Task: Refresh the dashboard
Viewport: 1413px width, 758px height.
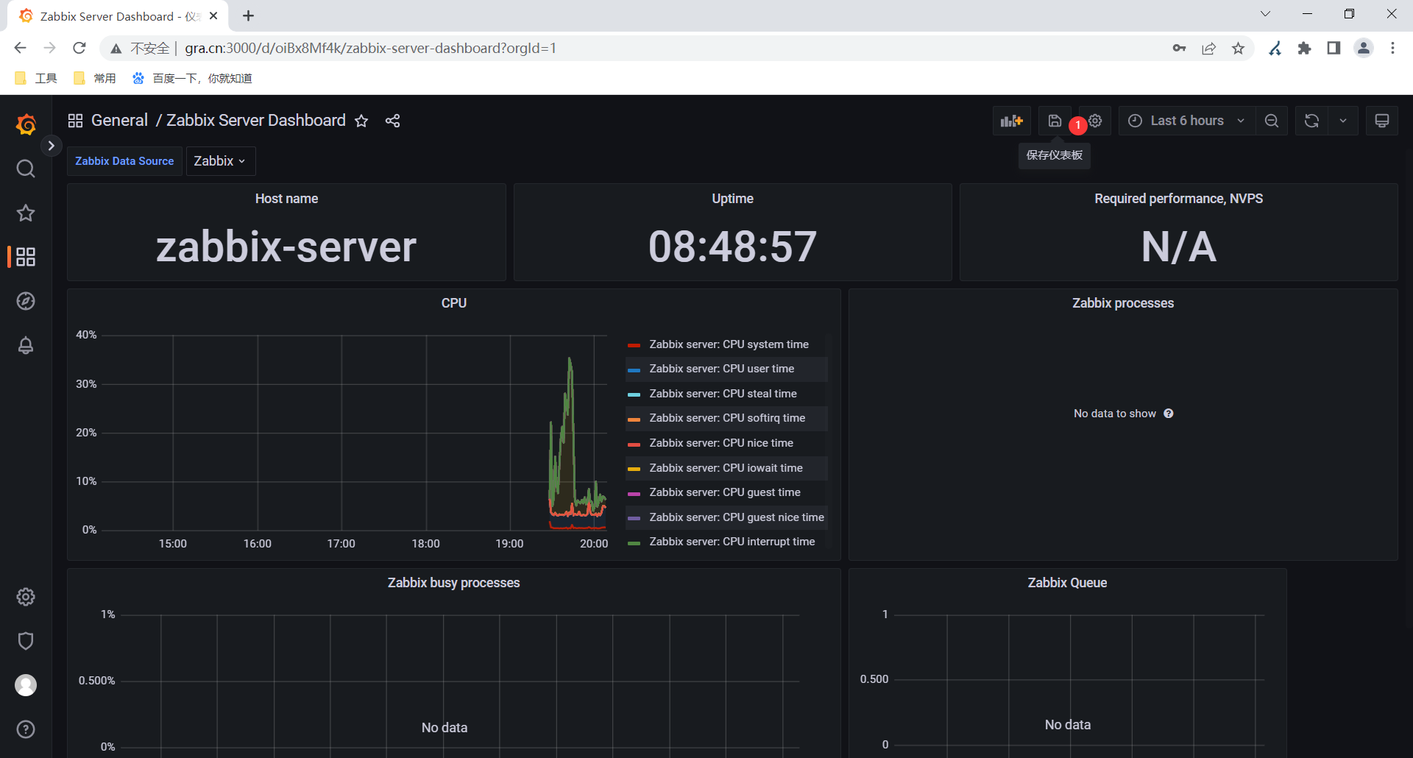Action: [1311, 121]
